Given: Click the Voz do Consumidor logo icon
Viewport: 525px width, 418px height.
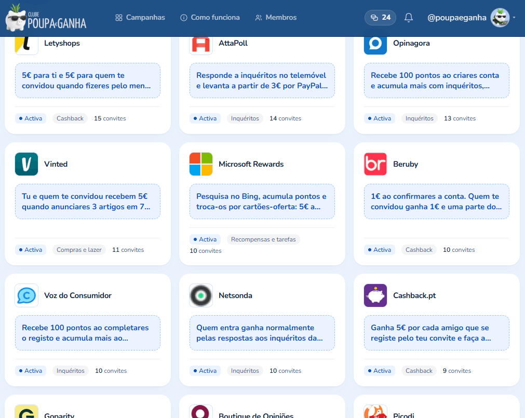Looking at the screenshot, I should [26, 295].
